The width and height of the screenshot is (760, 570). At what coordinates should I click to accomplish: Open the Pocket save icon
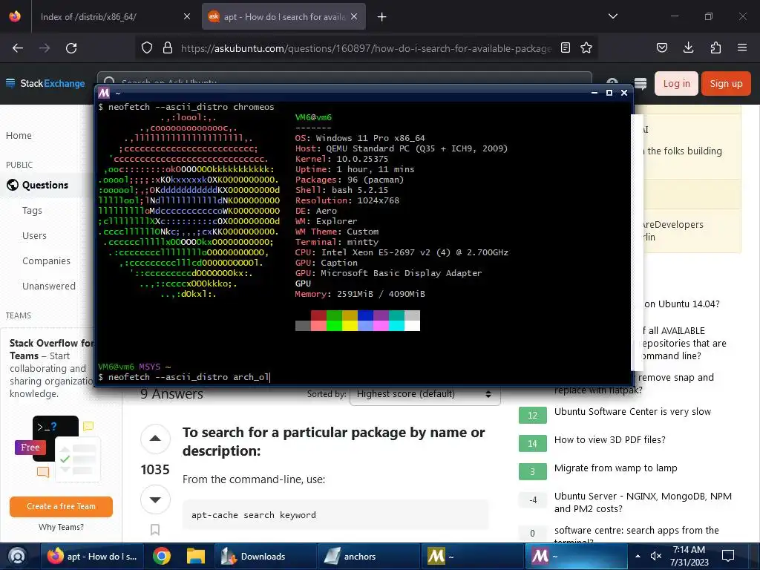(662, 47)
